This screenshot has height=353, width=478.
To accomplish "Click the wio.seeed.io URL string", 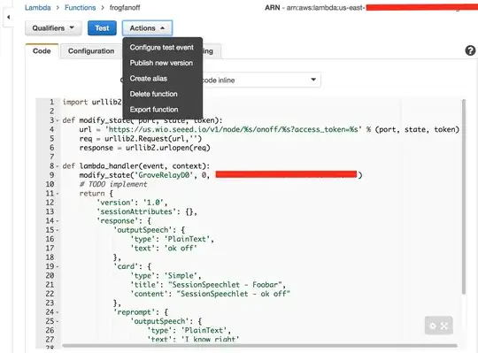I will [x=234, y=129].
